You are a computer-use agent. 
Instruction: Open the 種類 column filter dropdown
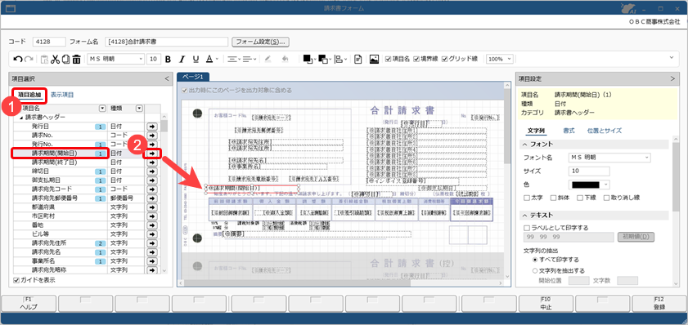139,108
